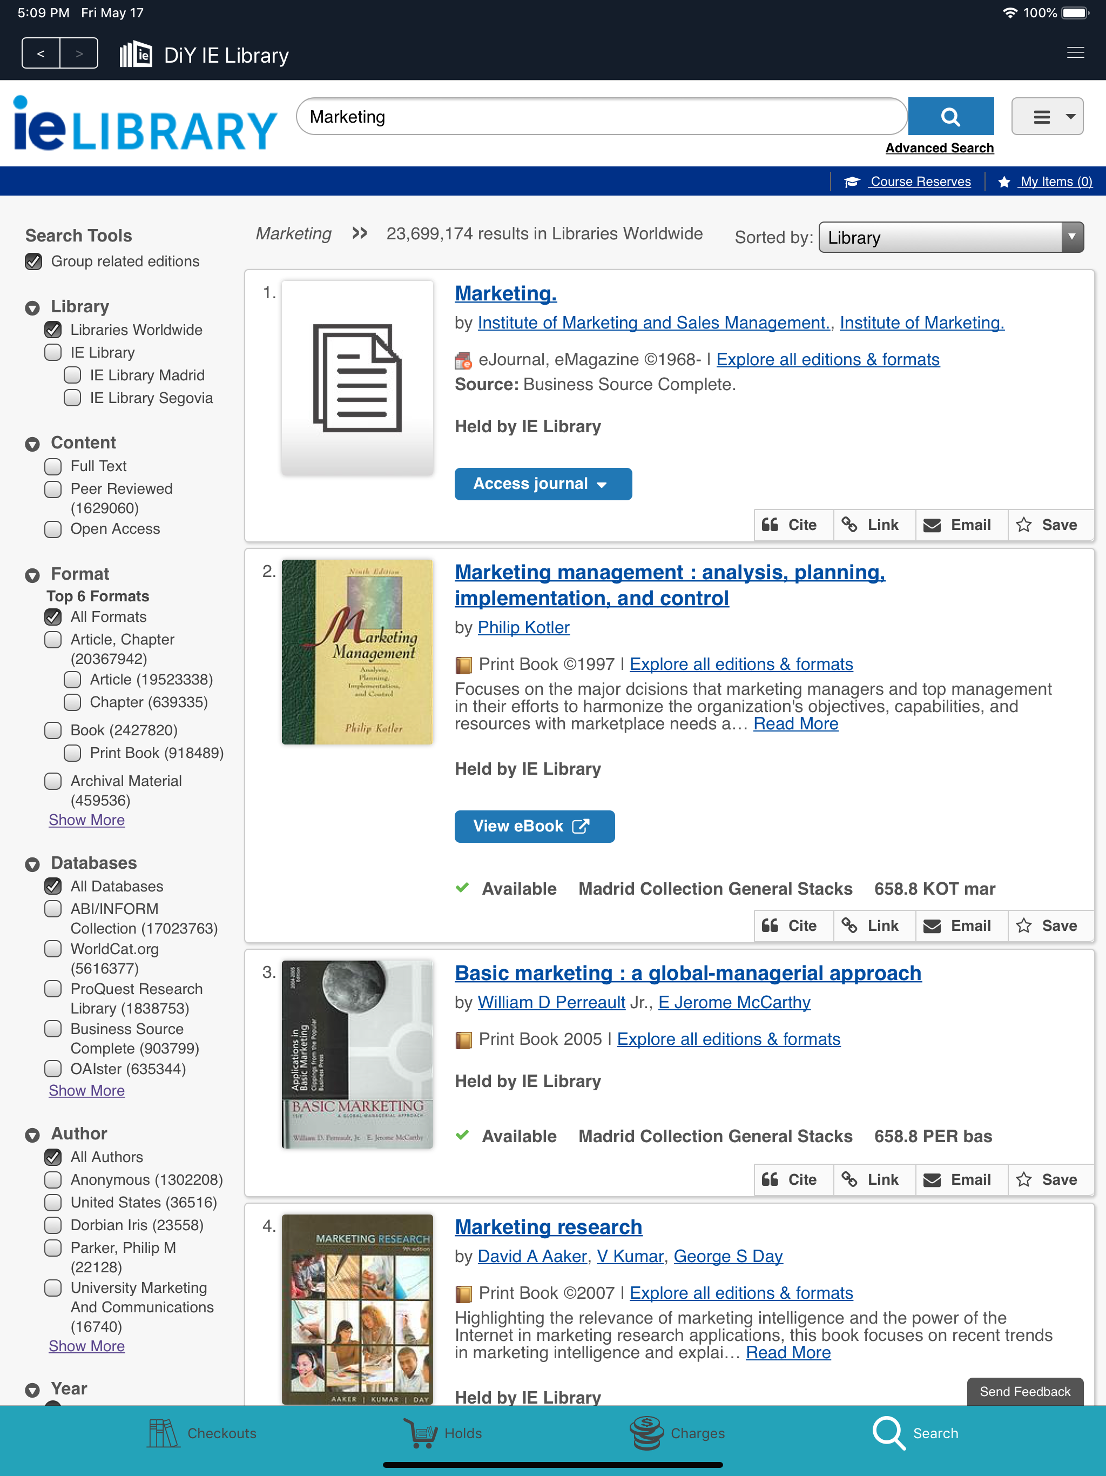Check WorldCat.org database filter
Image resolution: width=1106 pixels, height=1476 pixels.
point(53,949)
